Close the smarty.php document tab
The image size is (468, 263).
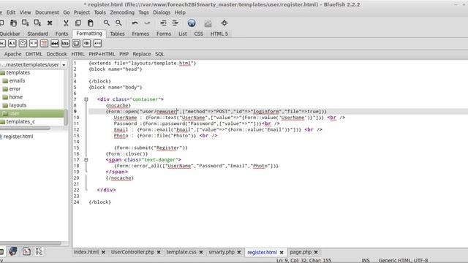coord(239,252)
